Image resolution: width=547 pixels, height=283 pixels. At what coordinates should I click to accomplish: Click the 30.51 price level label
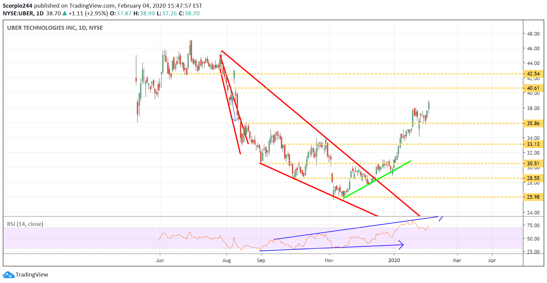click(533, 164)
